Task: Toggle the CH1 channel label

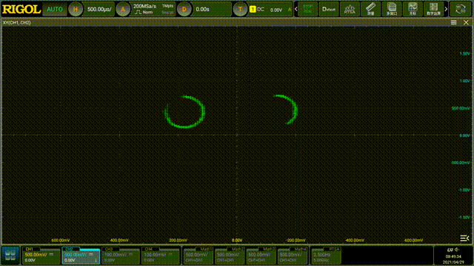Action: [29, 249]
